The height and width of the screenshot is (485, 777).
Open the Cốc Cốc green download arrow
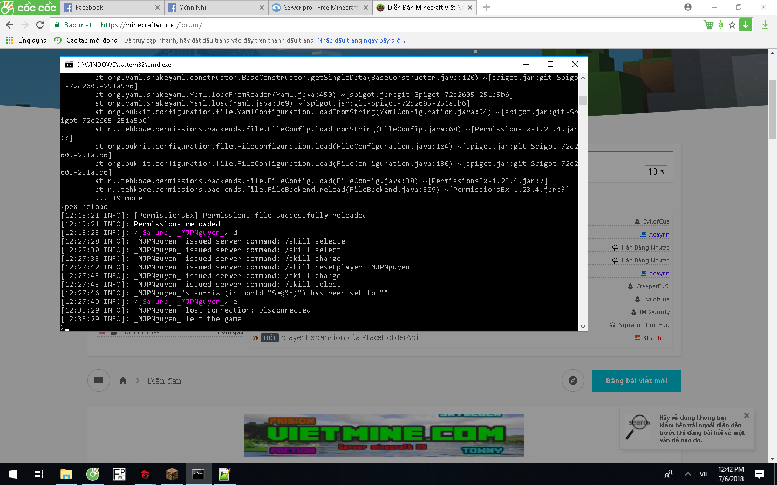(x=746, y=25)
